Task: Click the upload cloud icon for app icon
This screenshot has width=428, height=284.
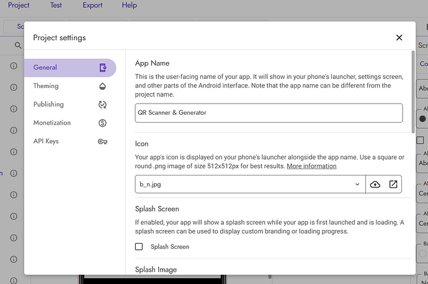Action: (375, 184)
